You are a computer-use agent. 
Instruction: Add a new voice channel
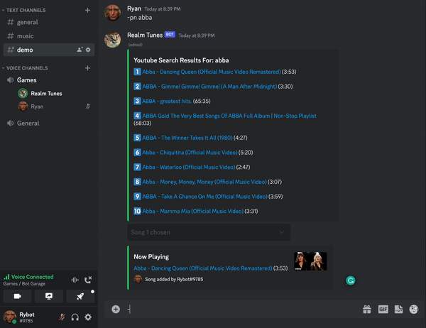[87, 68]
